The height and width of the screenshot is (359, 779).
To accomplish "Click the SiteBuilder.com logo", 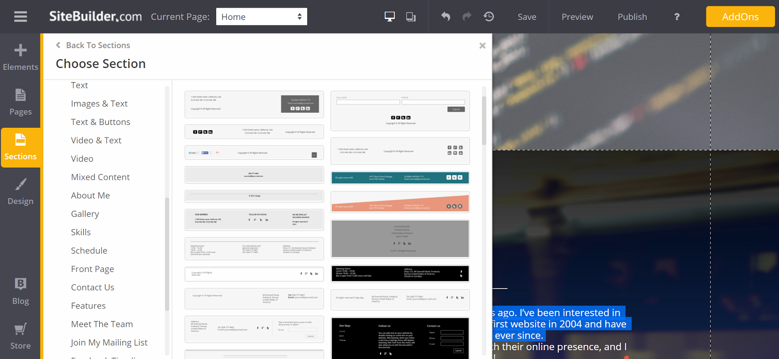I will (x=95, y=17).
